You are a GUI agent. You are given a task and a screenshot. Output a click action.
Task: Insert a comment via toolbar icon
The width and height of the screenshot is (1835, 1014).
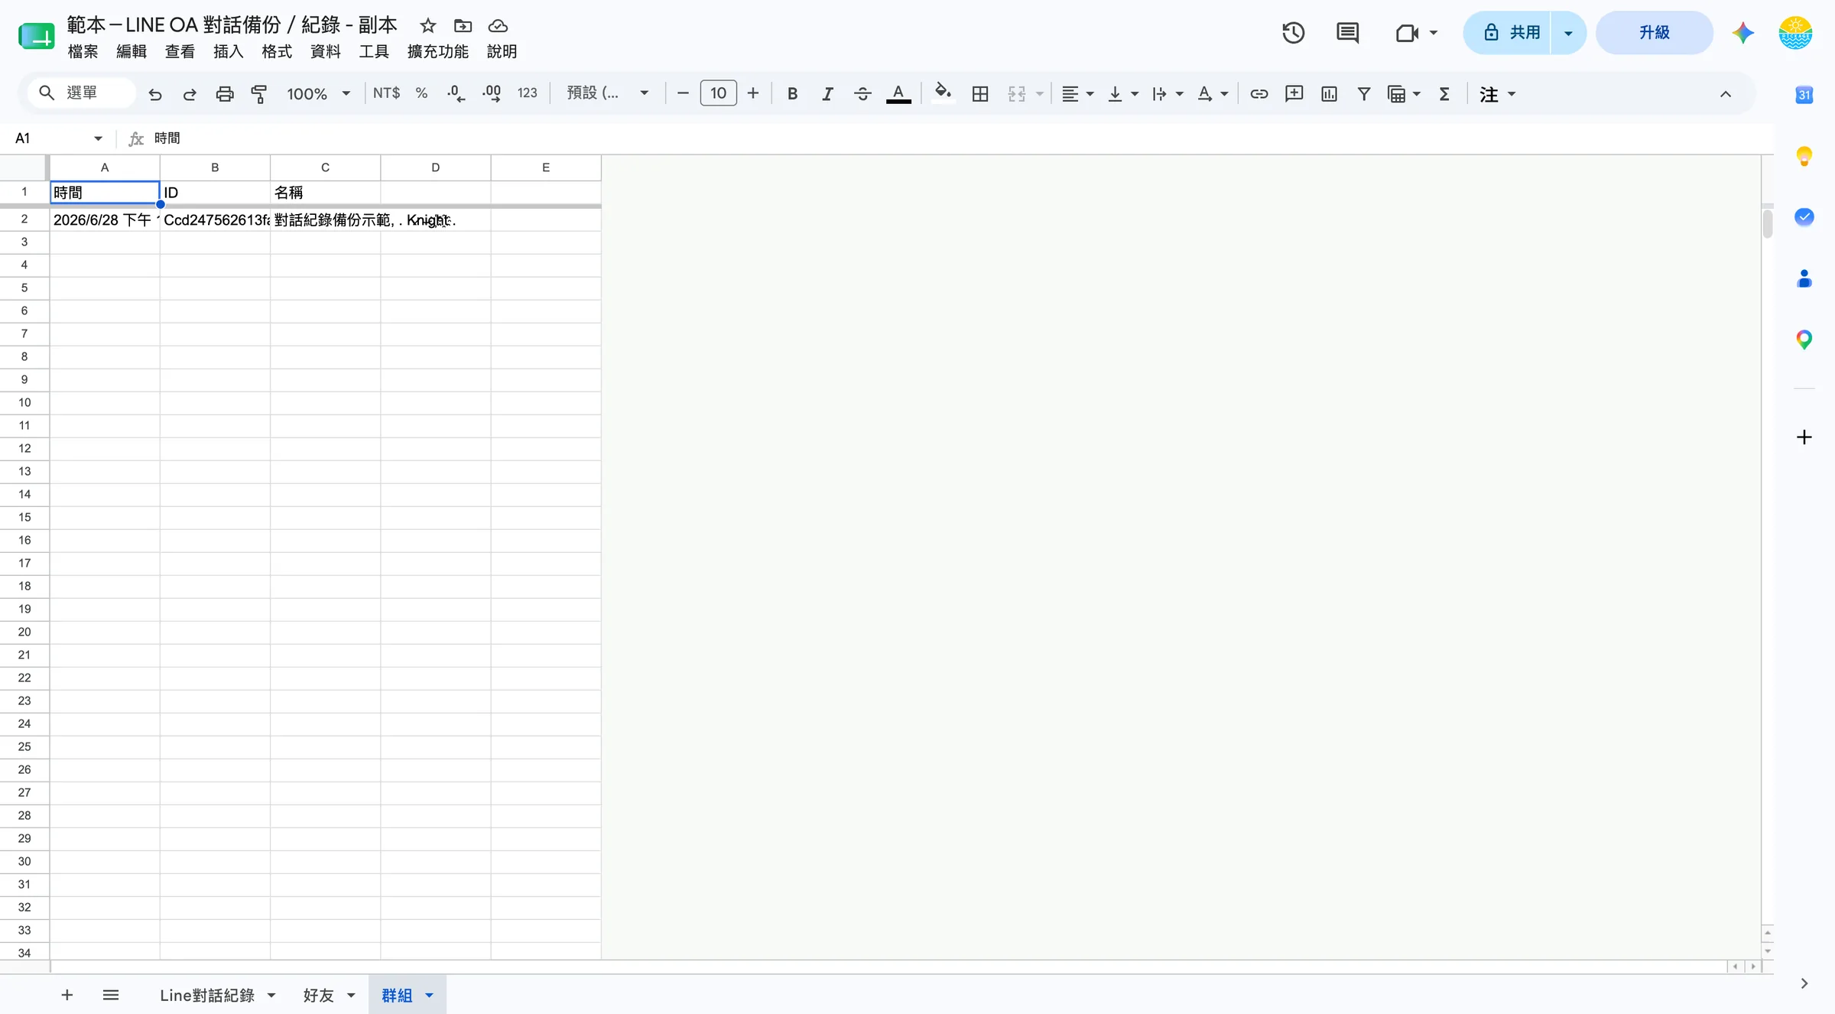tap(1294, 94)
